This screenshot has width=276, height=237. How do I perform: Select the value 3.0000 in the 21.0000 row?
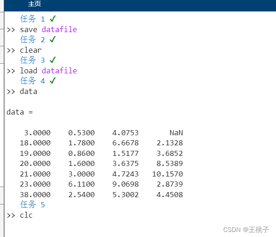pos(82,174)
